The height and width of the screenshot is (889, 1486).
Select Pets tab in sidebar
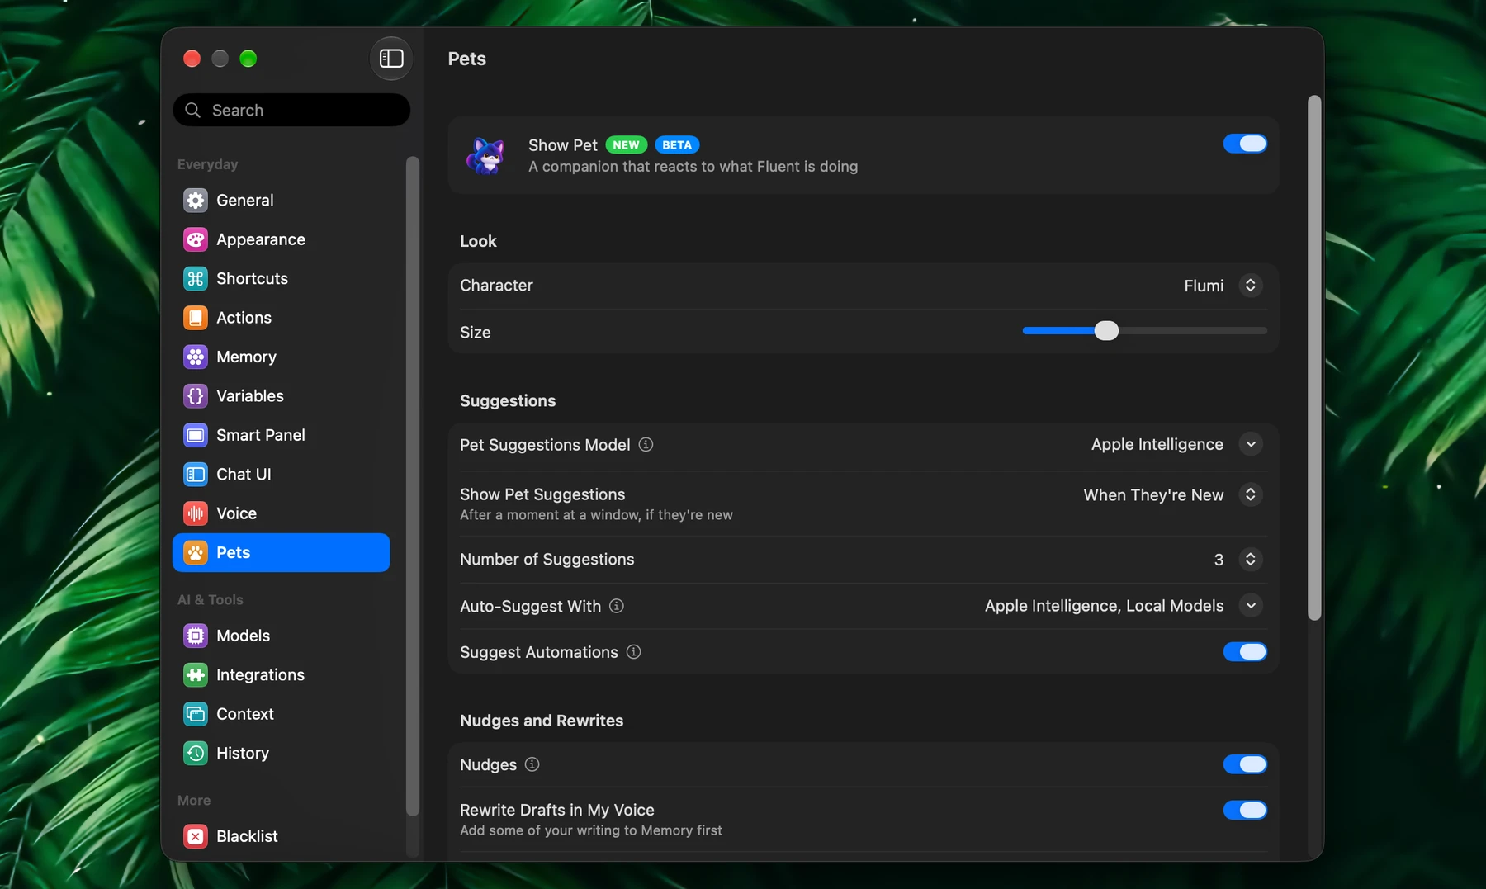click(281, 553)
